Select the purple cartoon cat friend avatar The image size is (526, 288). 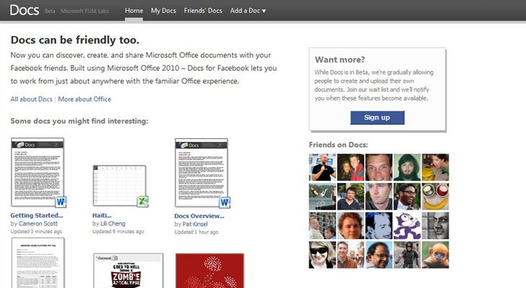click(x=407, y=225)
